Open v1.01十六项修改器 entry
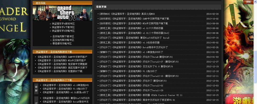The image size is (257, 104). (x=131, y=28)
